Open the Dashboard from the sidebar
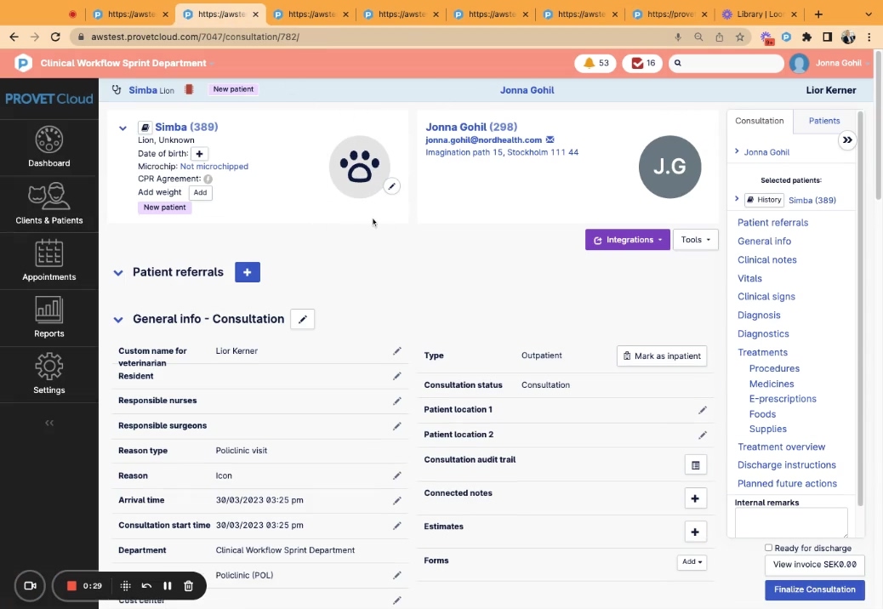The width and height of the screenshot is (883, 609). 48,146
